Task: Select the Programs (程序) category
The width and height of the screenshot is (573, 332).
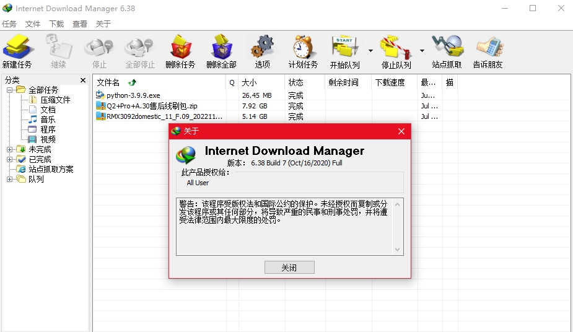Action: tap(48, 129)
